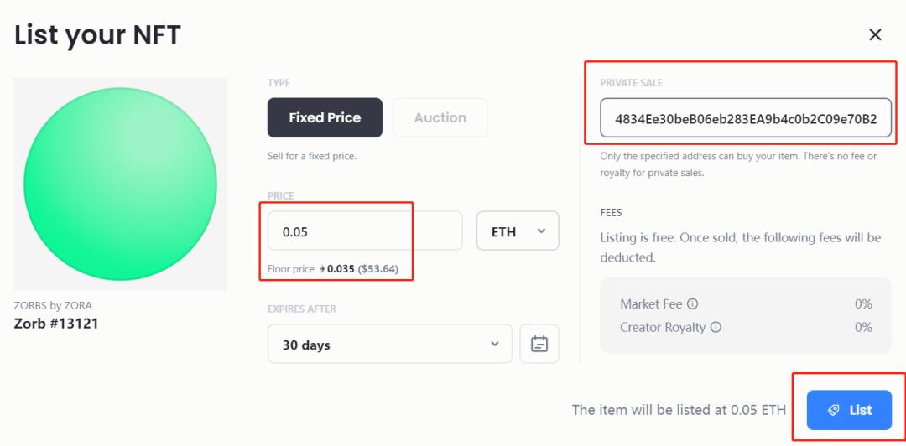The height and width of the screenshot is (446, 906).
Task: Click the private sale address field
Action: [x=745, y=118]
